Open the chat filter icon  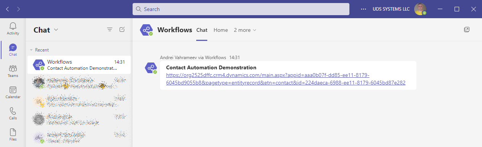(x=110, y=30)
